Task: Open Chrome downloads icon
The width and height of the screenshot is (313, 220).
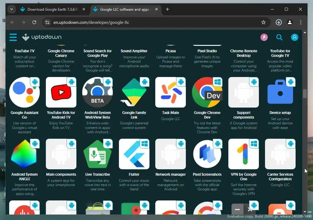Action: [x=279, y=22]
